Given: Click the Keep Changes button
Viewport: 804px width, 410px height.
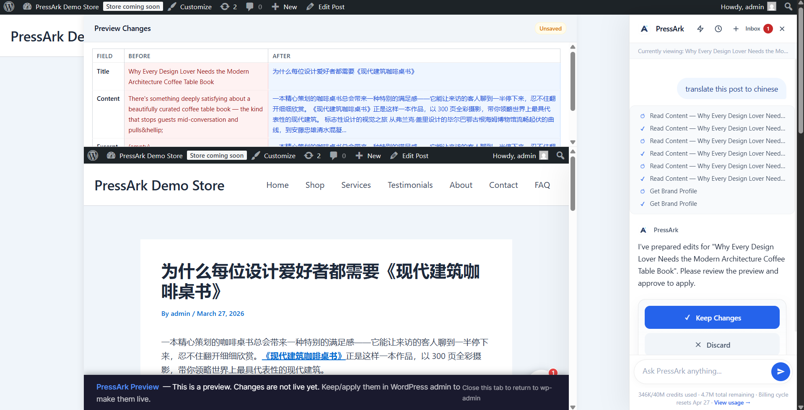Looking at the screenshot, I should pyautogui.click(x=712, y=318).
